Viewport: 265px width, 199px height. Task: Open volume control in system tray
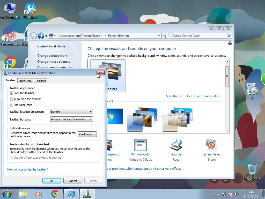tap(237, 194)
